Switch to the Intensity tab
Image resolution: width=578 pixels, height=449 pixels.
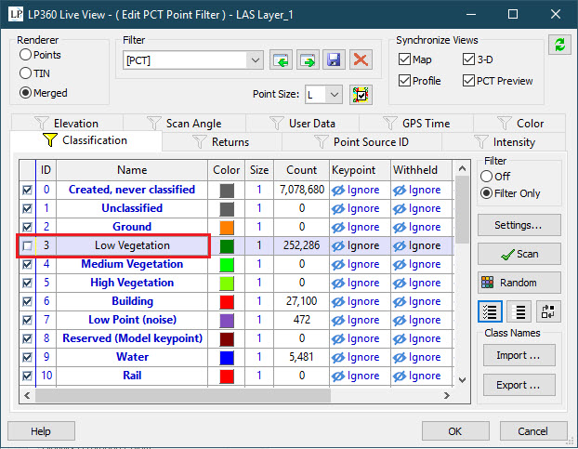point(504,142)
